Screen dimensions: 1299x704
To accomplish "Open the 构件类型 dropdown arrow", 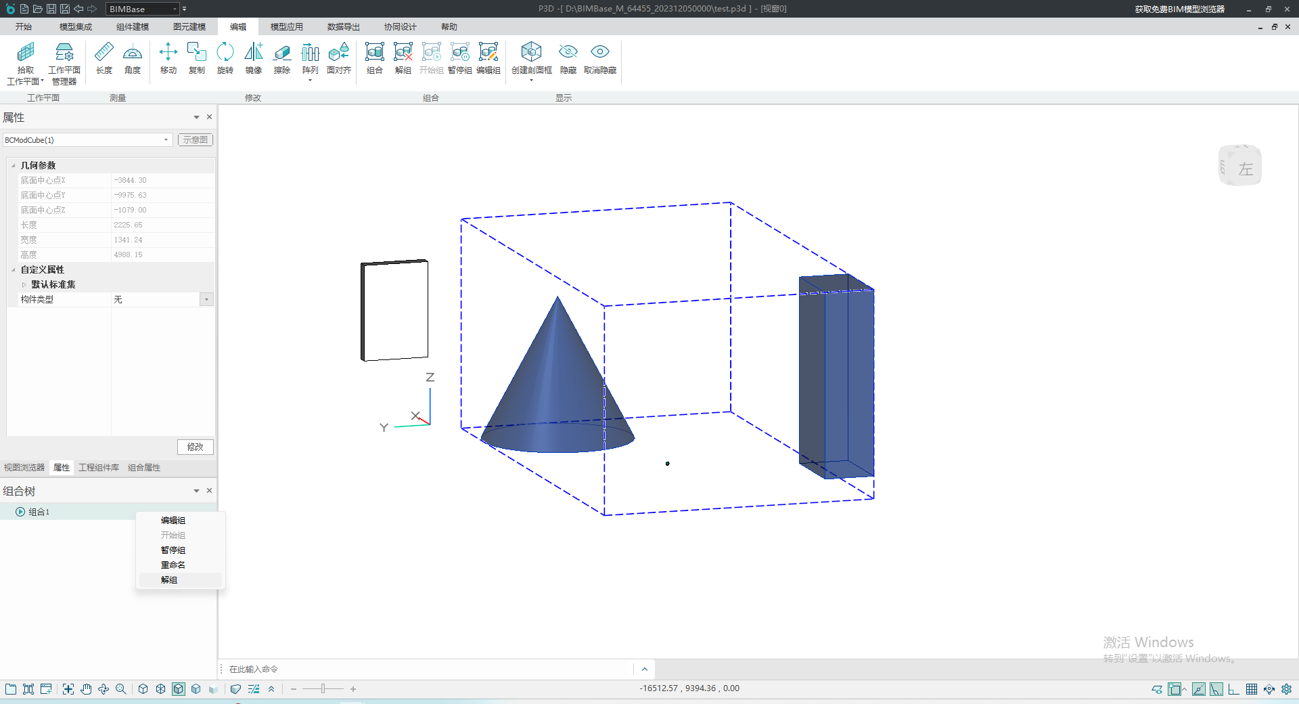I will coord(206,299).
